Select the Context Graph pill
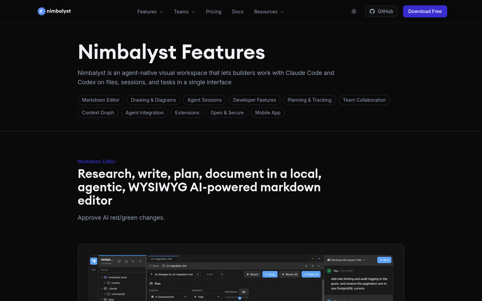Screen dimensions: 482x301 tap(98, 113)
